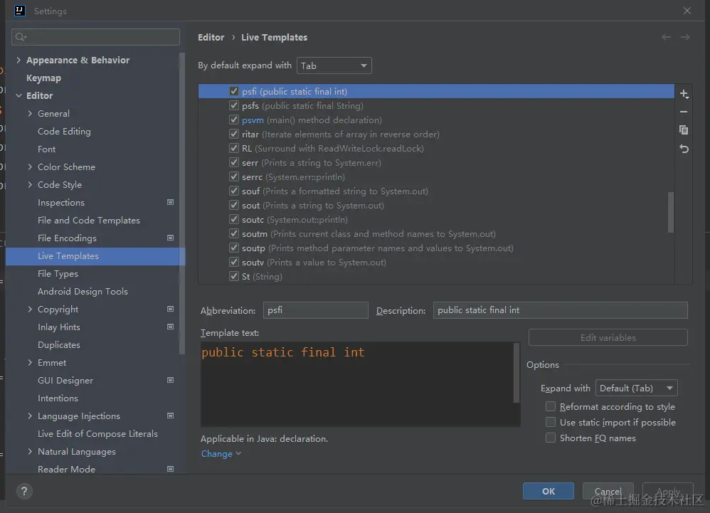Select the RL ReadWriteLock template row

click(436, 149)
